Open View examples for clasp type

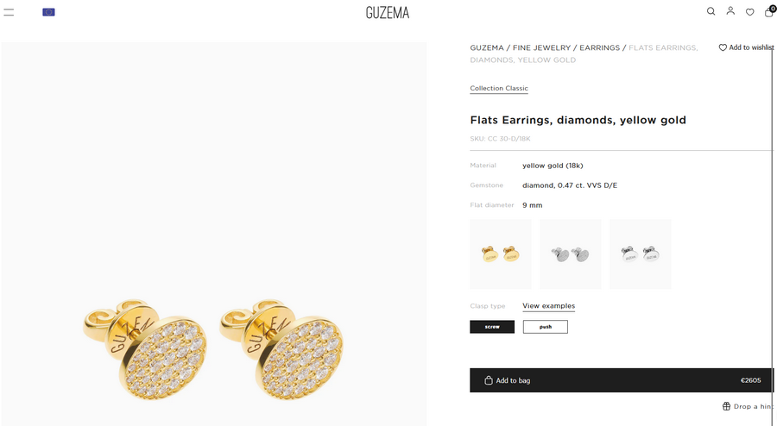coord(548,306)
